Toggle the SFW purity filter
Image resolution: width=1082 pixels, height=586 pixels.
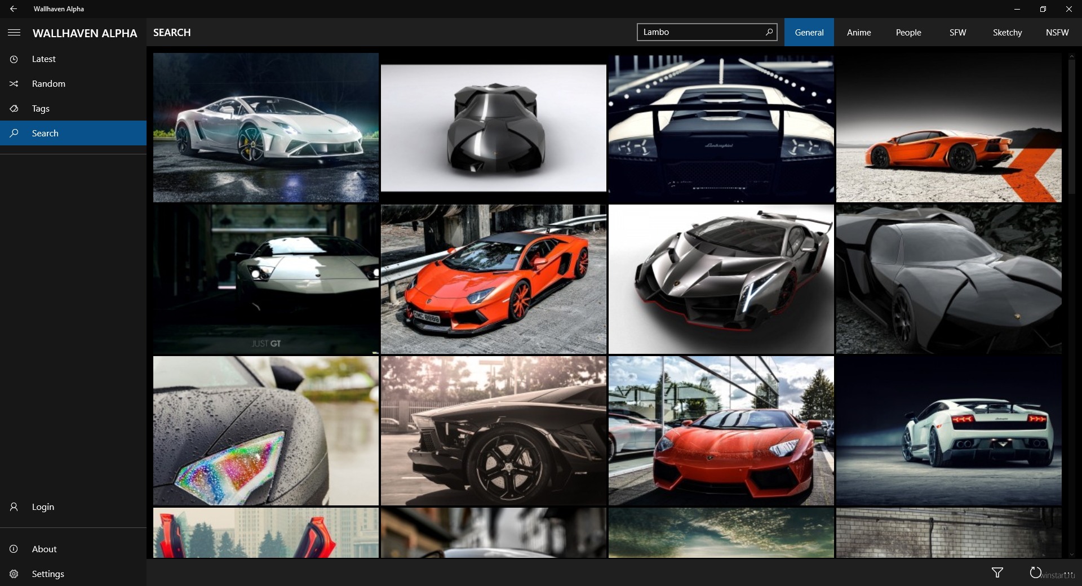pos(958,33)
